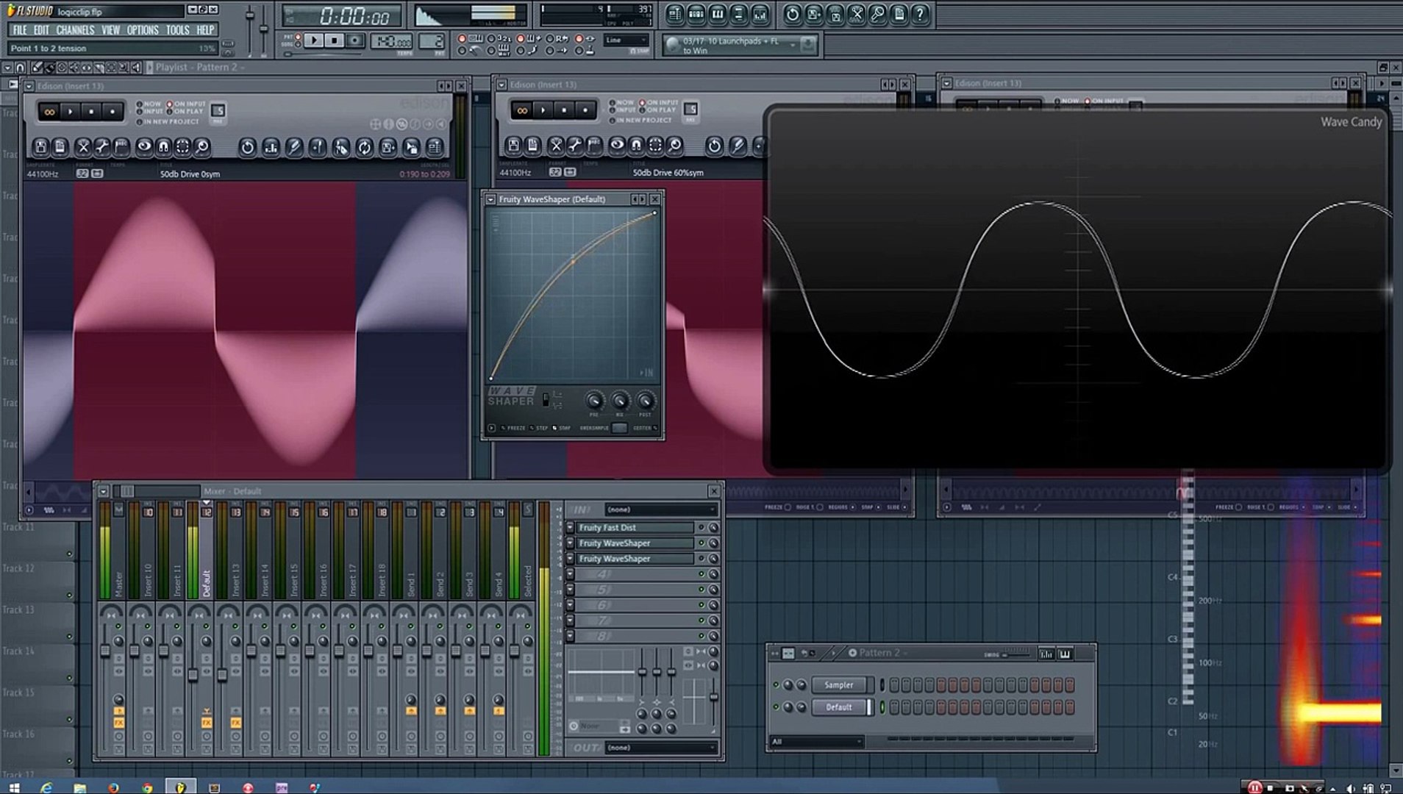Click play in left Edison transport

tap(71, 112)
